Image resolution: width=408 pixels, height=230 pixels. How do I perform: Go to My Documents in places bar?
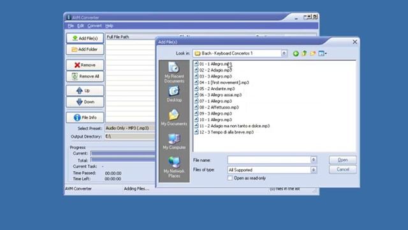(x=174, y=118)
